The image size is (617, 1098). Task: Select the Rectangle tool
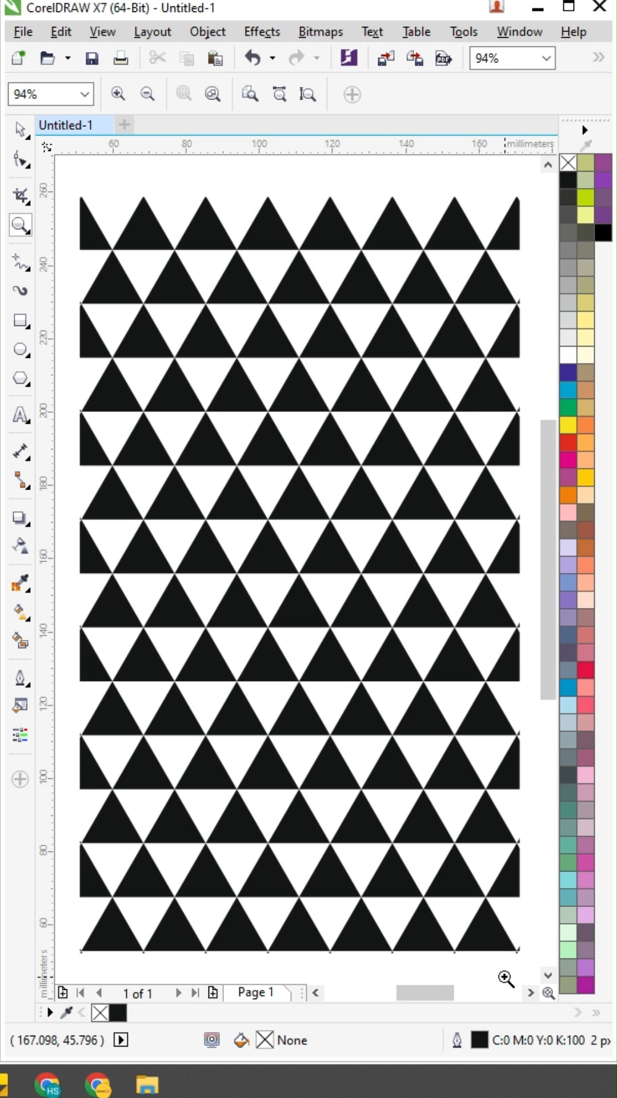click(x=21, y=321)
